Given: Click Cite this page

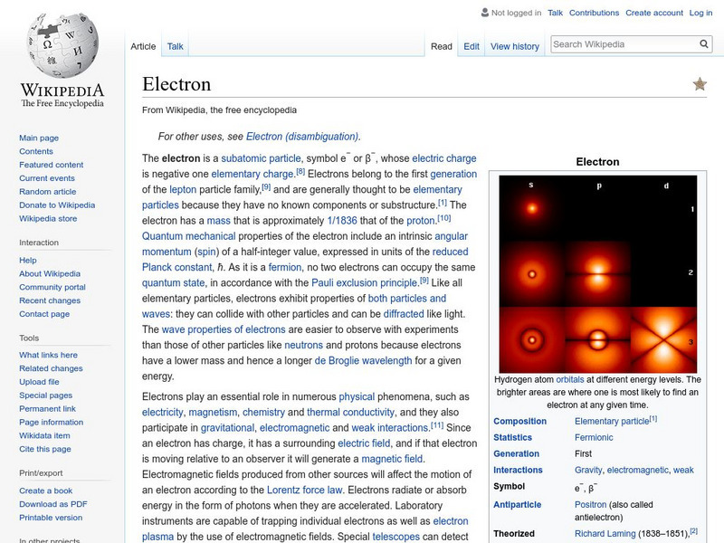Looking at the screenshot, I should pos(45,448).
